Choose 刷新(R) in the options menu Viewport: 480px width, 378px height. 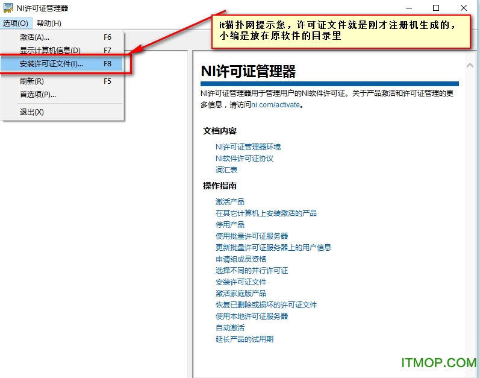[62, 81]
